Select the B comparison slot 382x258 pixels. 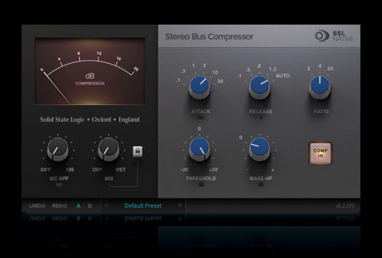[90, 206]
